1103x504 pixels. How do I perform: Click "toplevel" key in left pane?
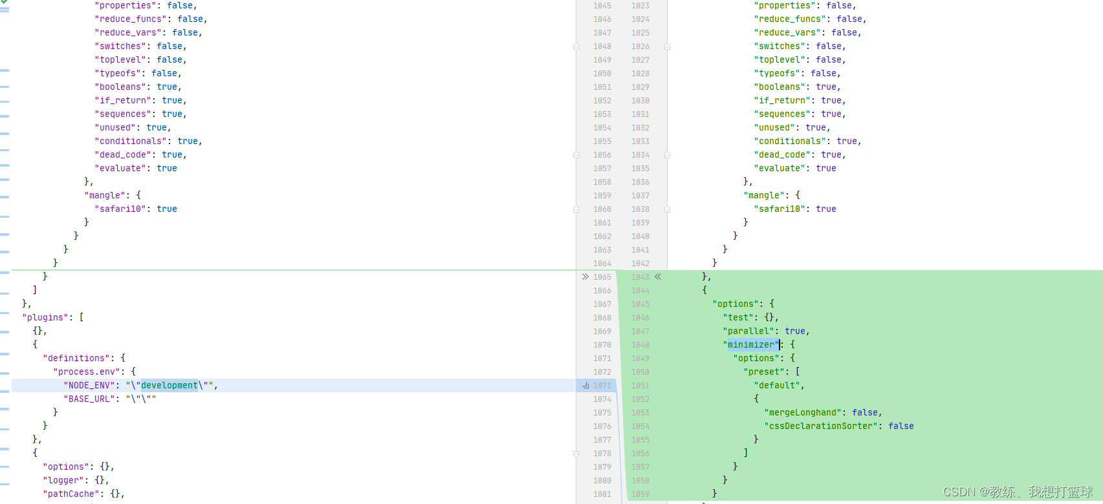pos(120,59)
